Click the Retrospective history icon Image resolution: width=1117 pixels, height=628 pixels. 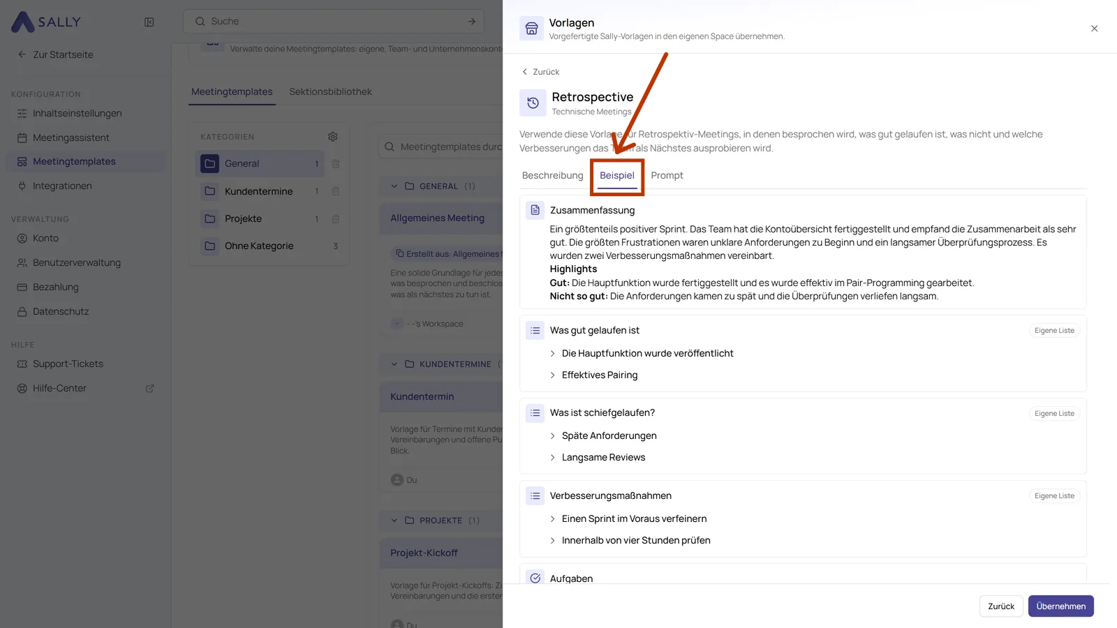click(533, 103)
